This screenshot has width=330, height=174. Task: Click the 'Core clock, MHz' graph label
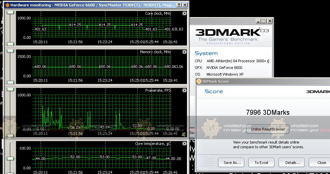(158, 13)
